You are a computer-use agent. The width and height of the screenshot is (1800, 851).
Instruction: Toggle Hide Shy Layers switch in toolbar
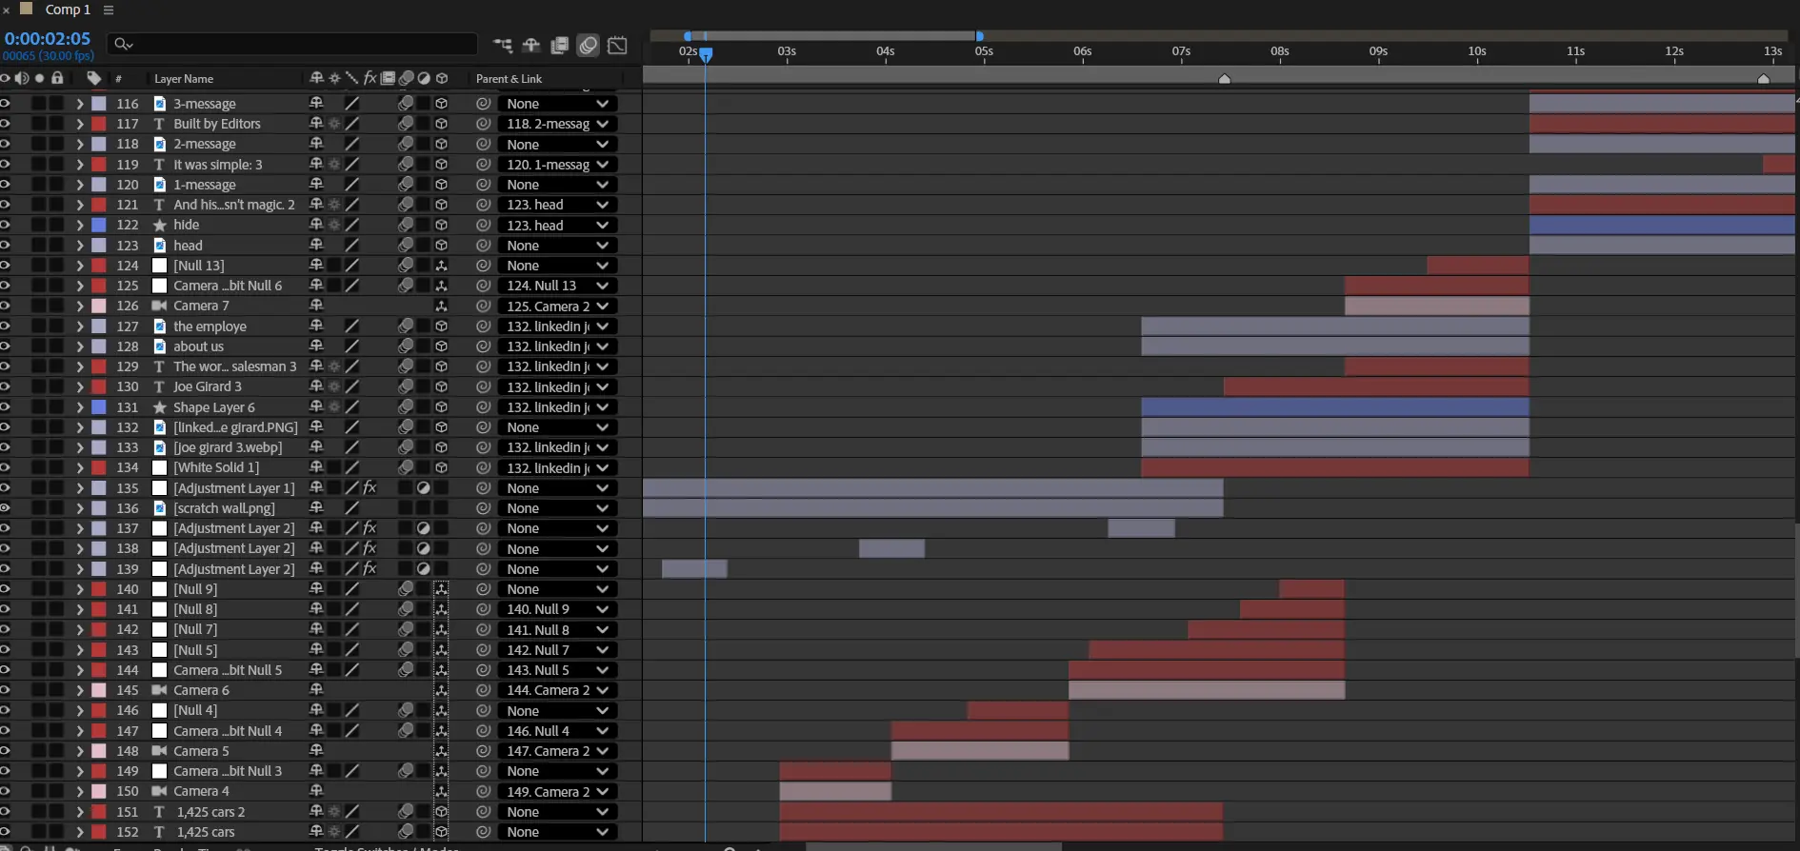point(531,45)
